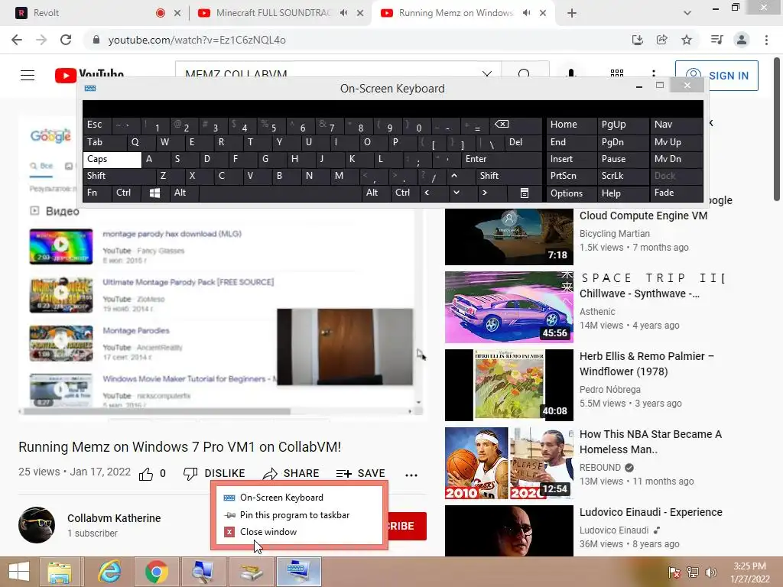Viewport: 783px width, 587px height.
Task: Click the SHARE button under video
Action: tap(291, 474)
